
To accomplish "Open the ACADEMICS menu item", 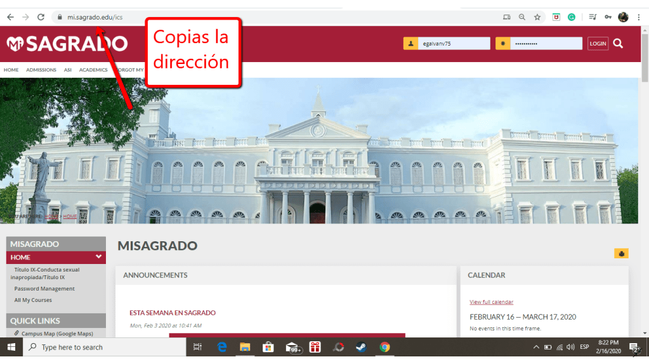I will (93, 70).
